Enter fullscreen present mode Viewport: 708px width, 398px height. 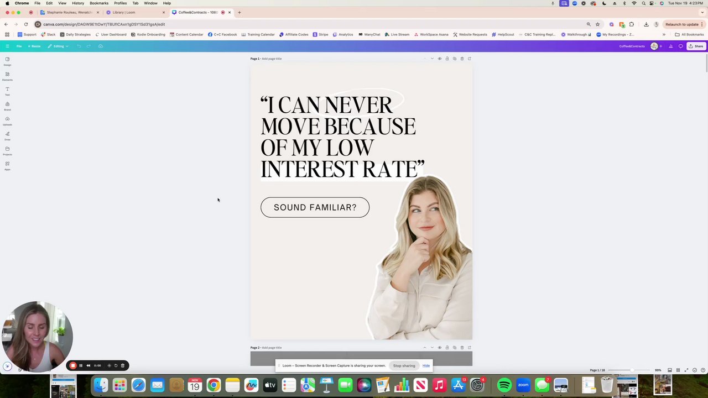pyautogui.click(x=686, y=370)
